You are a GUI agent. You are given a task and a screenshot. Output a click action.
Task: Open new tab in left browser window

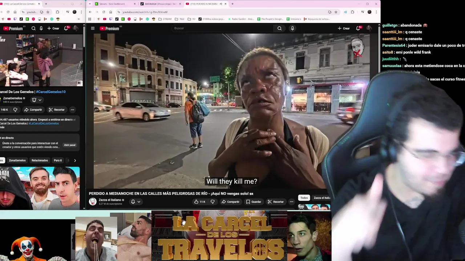click(46, 4)
